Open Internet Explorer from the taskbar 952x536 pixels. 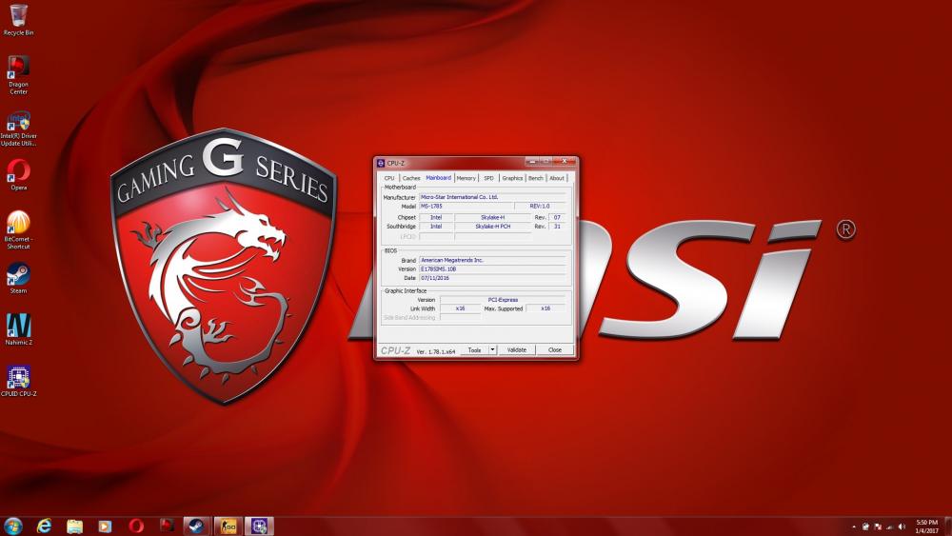coord(44,526)
